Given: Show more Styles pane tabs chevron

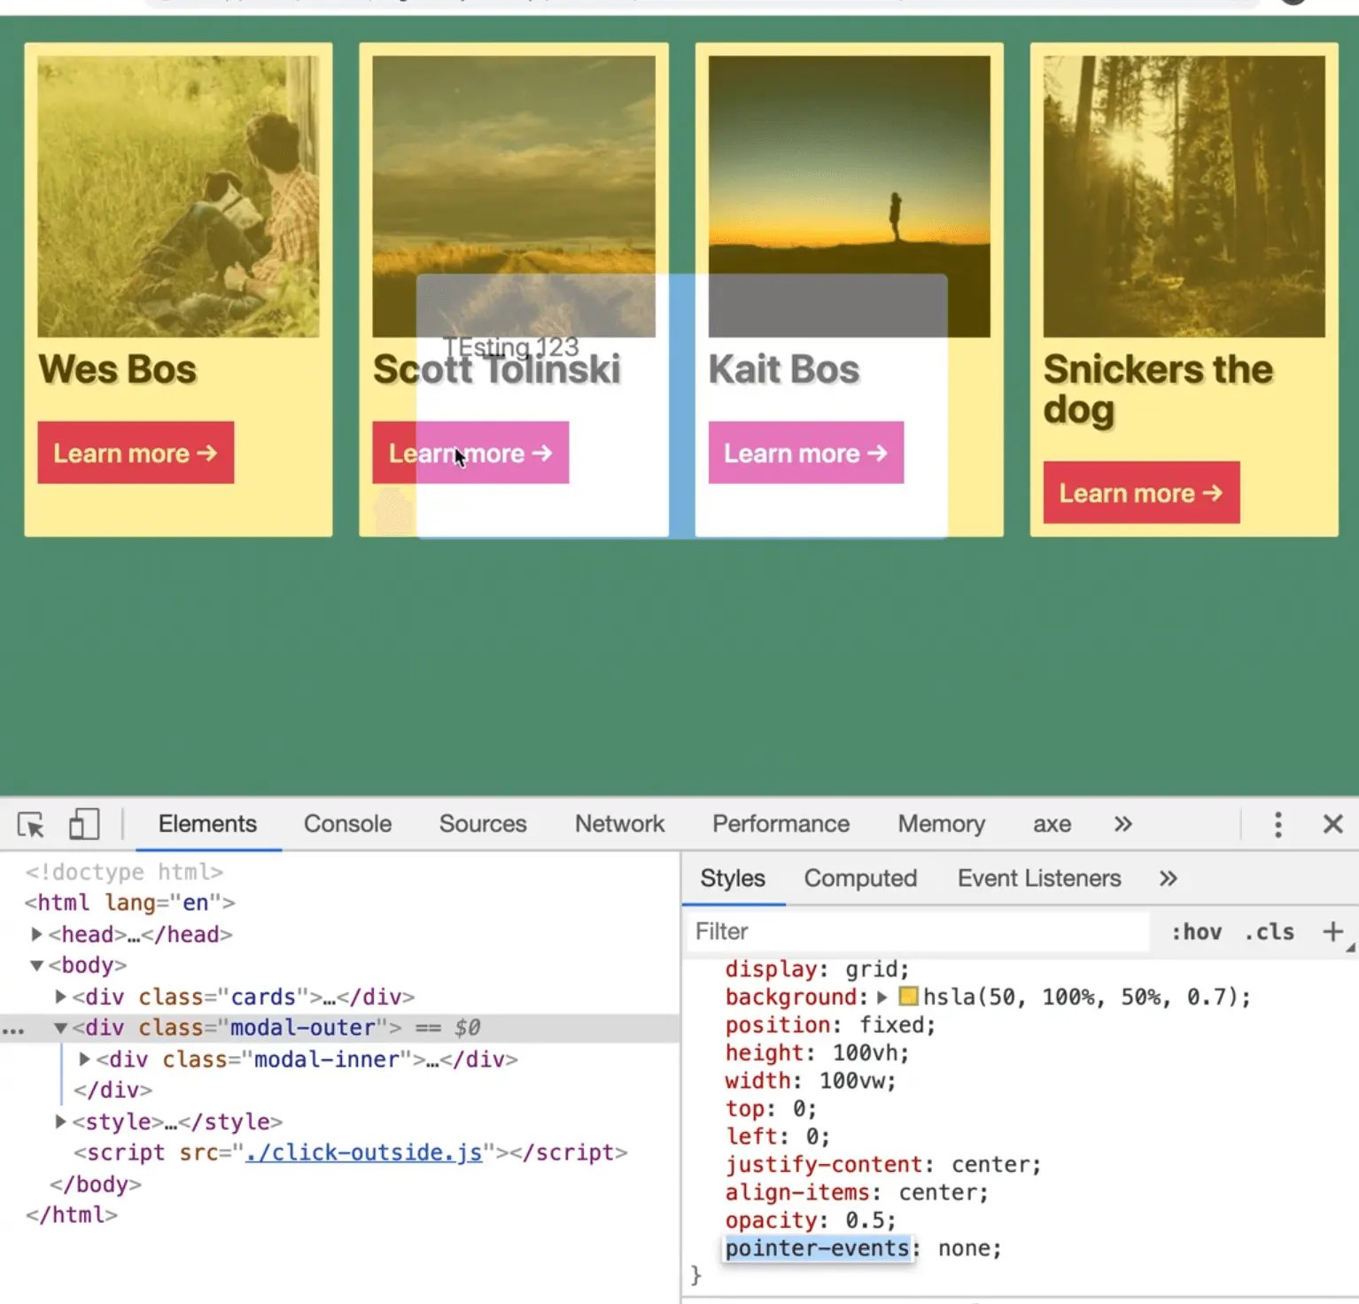Looking at the screenshot, I should [x=1168, y=879].
